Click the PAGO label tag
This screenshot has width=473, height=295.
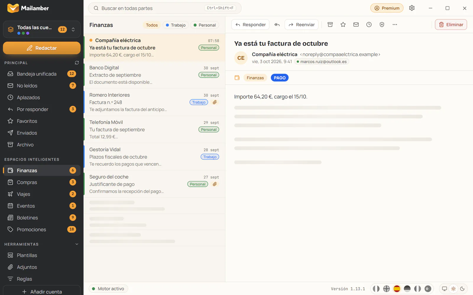pyautogui.click(x=280, y=78)
